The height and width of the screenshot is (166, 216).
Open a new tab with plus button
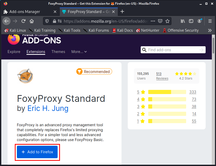pos(122,12)
